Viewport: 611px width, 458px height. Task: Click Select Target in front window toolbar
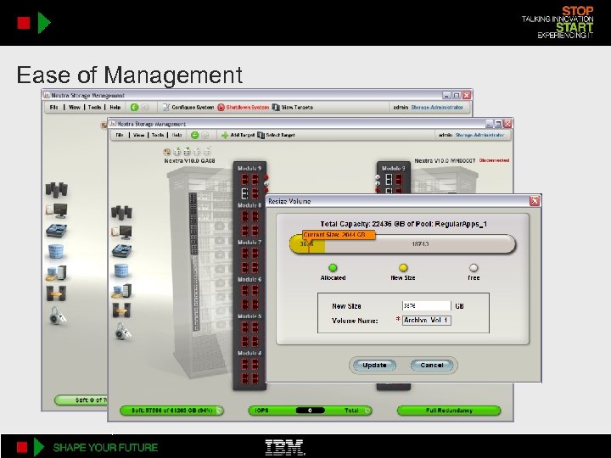[x=276, y=135]
